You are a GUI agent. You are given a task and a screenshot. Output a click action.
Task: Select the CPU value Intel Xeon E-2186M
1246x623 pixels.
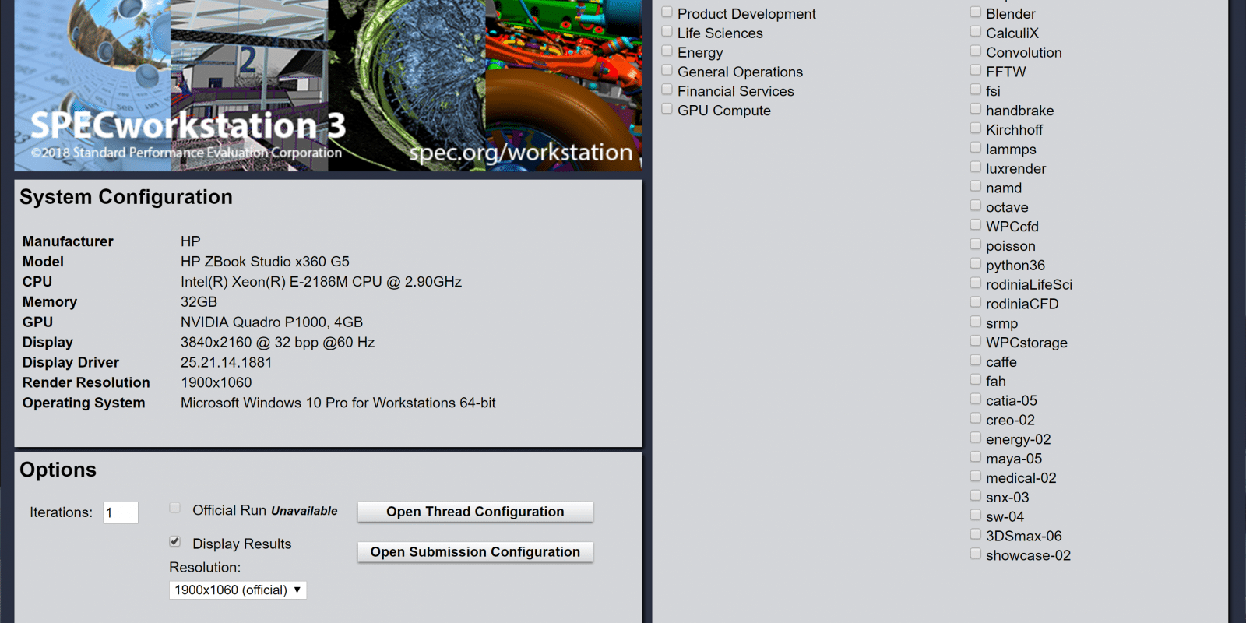click(321, 282)
